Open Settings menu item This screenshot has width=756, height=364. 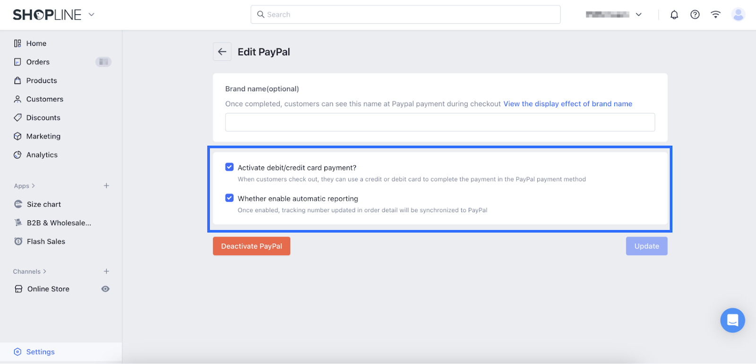tap(61, 352)
